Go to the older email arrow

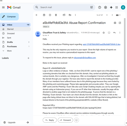click(112, 15)
